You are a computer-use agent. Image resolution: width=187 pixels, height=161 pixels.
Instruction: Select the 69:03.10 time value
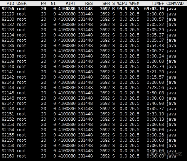tap(154, 9)
